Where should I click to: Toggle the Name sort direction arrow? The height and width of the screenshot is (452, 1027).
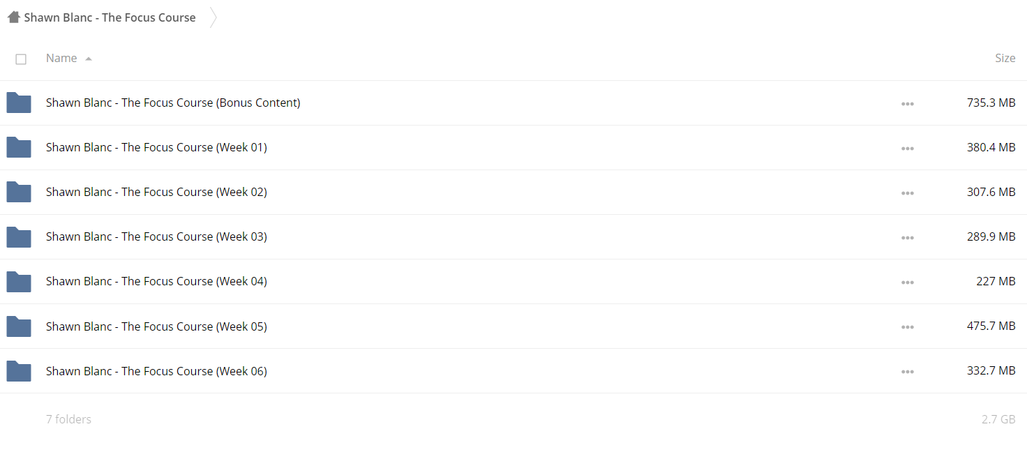point(89,59)
